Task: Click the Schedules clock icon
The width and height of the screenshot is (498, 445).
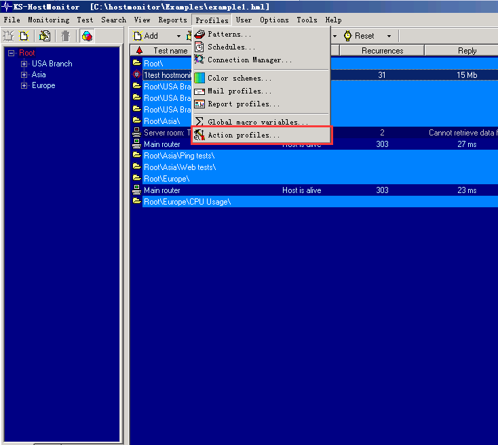Action: (x=199, y=47)
